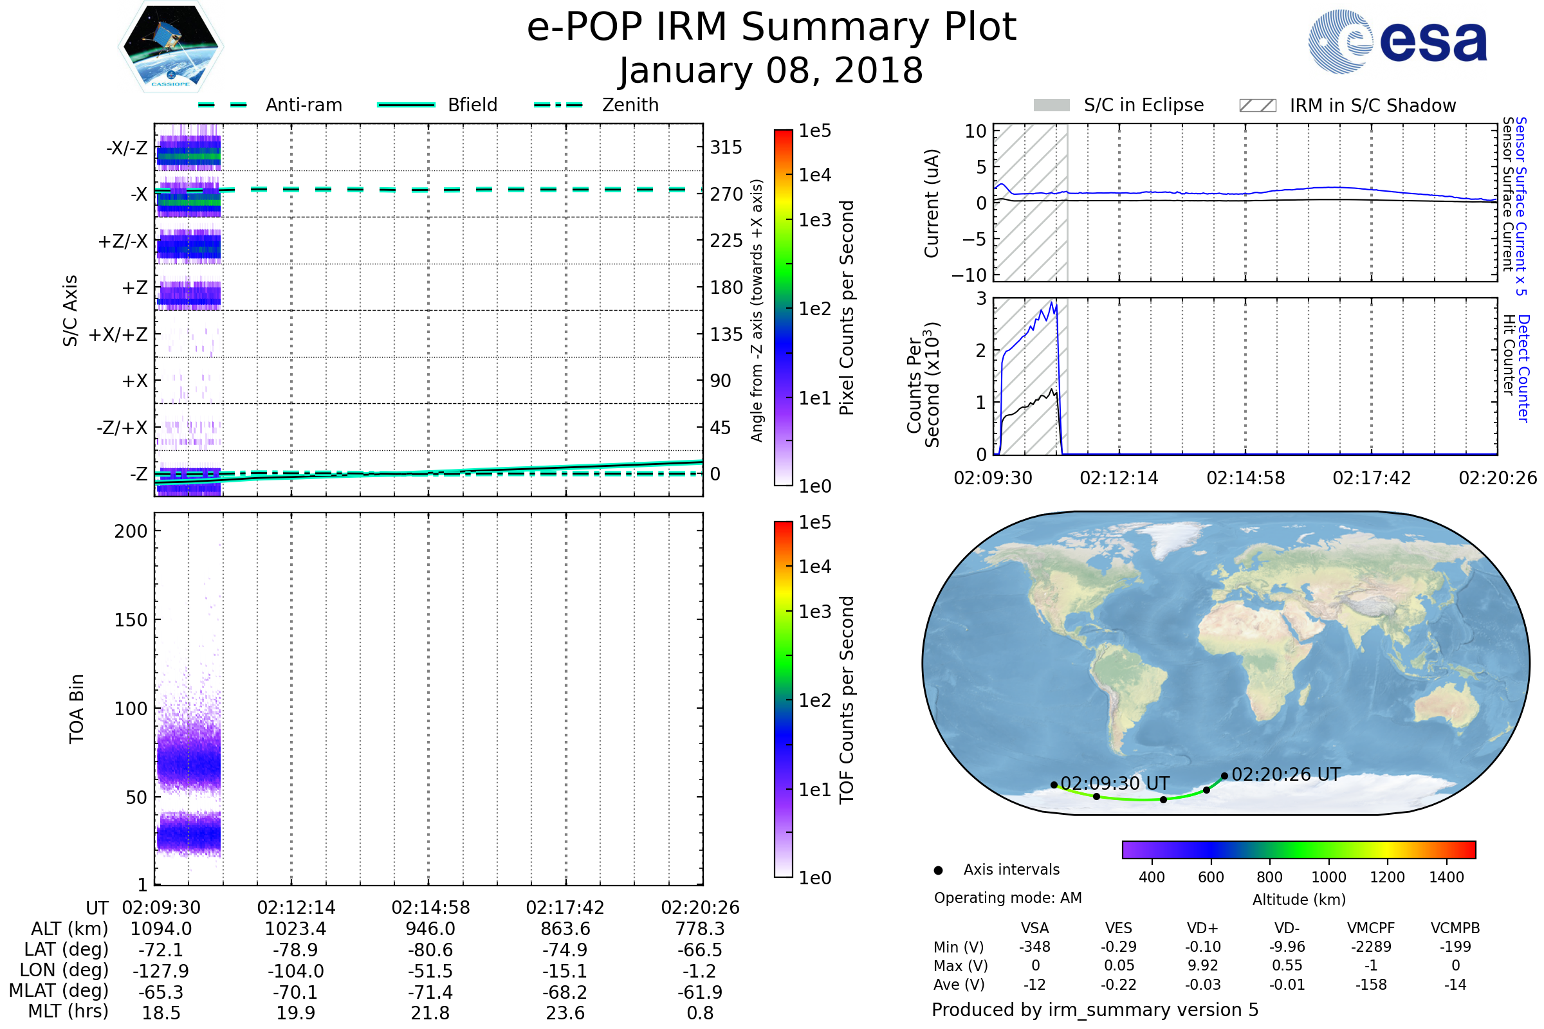This screenshot has width=1544, height=1029.
Task: Click the Pixel Counts per Second colorbar
Action: pyautogui.click(x=783, y=307)
